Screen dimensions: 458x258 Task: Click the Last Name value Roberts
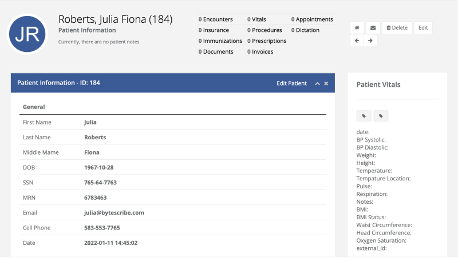95,137
